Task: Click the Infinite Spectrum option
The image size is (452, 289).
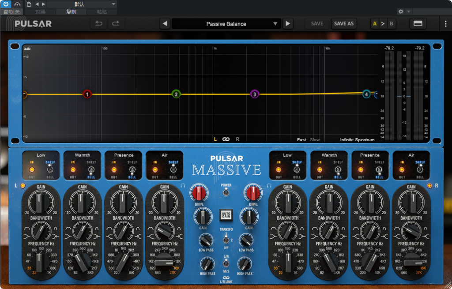Action: tap(357, 140)
